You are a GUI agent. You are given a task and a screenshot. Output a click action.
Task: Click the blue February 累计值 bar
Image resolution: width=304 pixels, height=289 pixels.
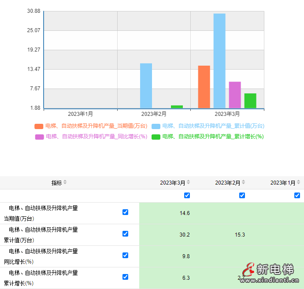pyautogui.click(x=146, y=86)
